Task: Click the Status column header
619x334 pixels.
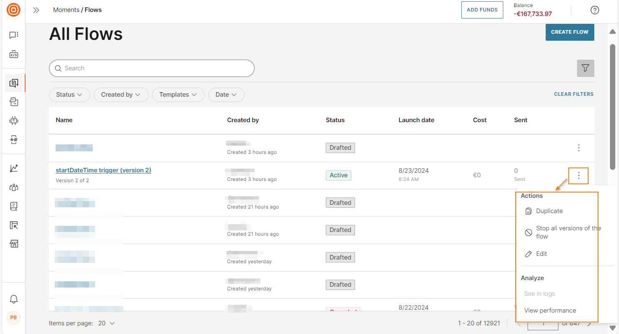Action: (x=335, y=120)
